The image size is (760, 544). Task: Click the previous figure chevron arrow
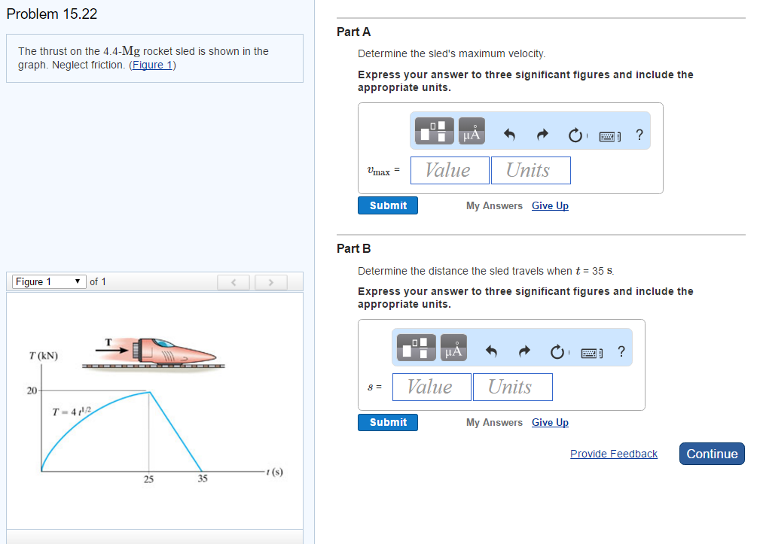[x=233, y=282]
